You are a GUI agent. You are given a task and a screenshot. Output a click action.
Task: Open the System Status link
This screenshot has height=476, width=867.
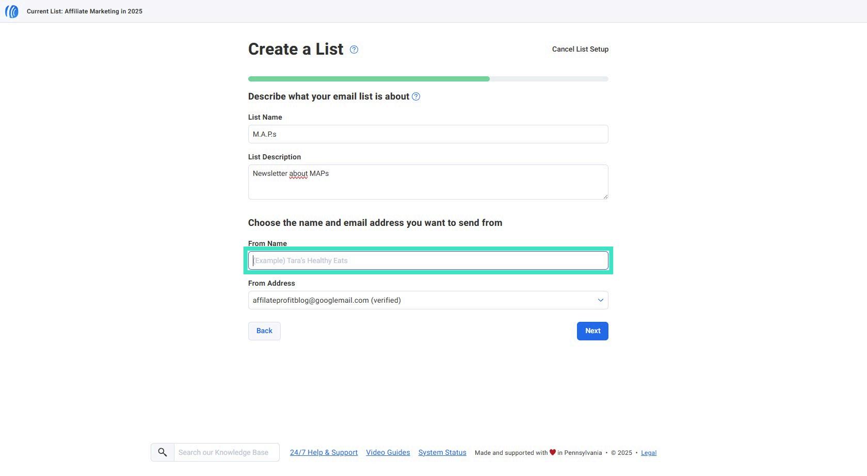point(442,452)
